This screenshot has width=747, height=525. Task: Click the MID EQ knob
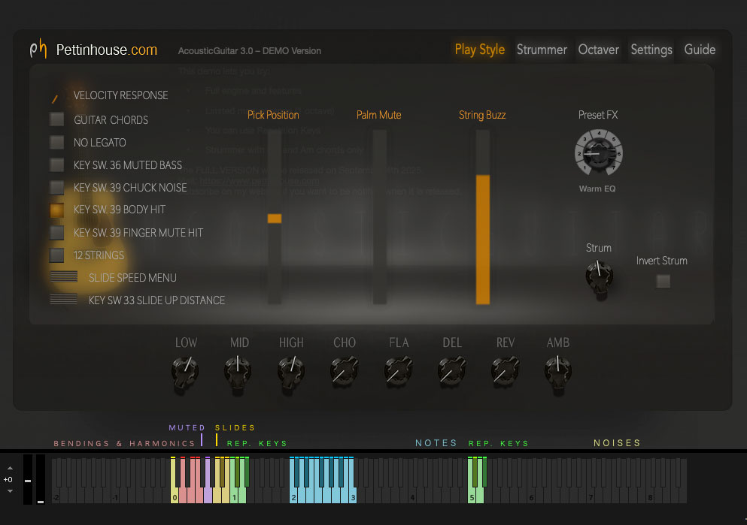(x=238, y=372)
